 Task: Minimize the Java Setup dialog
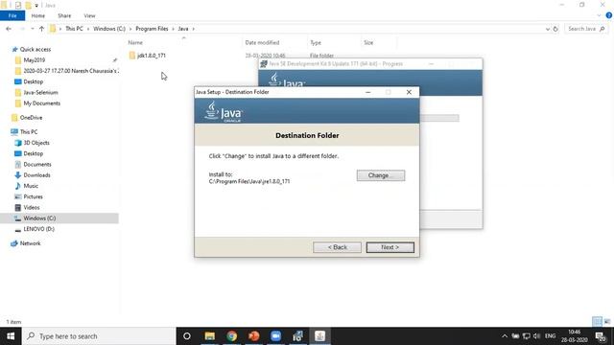click(x=368, y=92)
